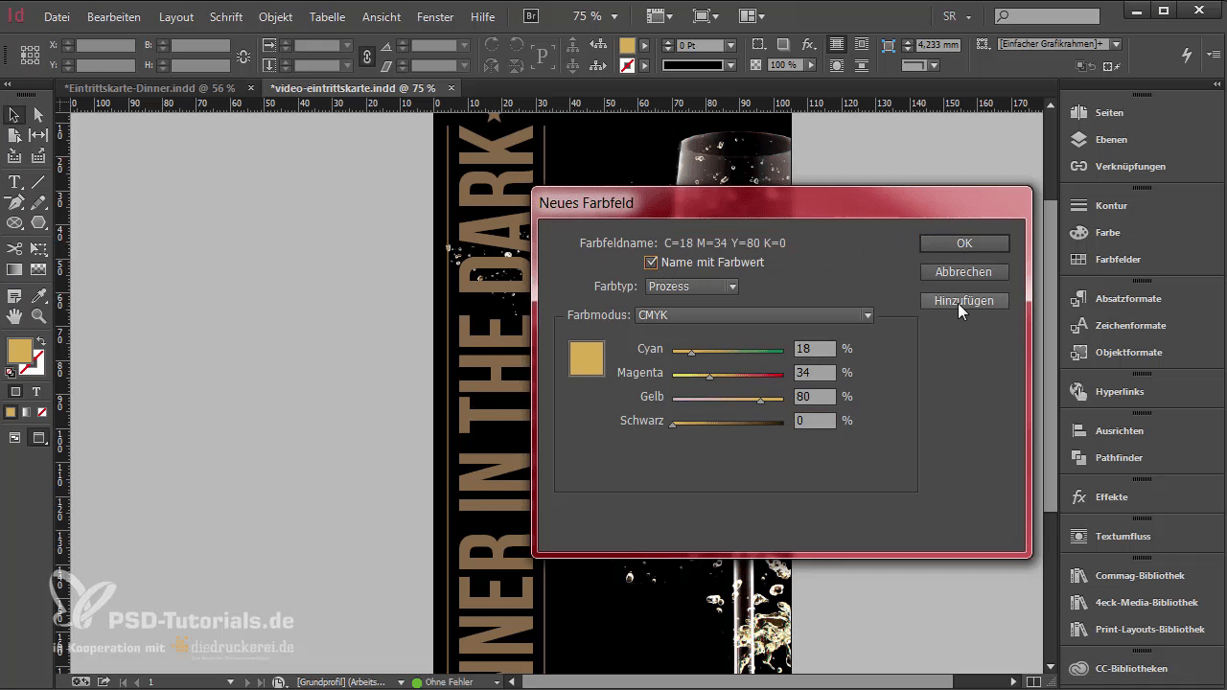This screenshot has width=1227, height=690.
Task: Select the Gap tool
Action: click(38, 136)
